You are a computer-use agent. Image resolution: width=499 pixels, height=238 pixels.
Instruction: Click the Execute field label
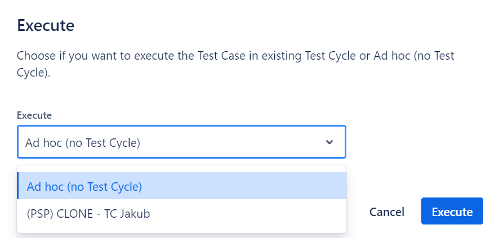point(34,115)
